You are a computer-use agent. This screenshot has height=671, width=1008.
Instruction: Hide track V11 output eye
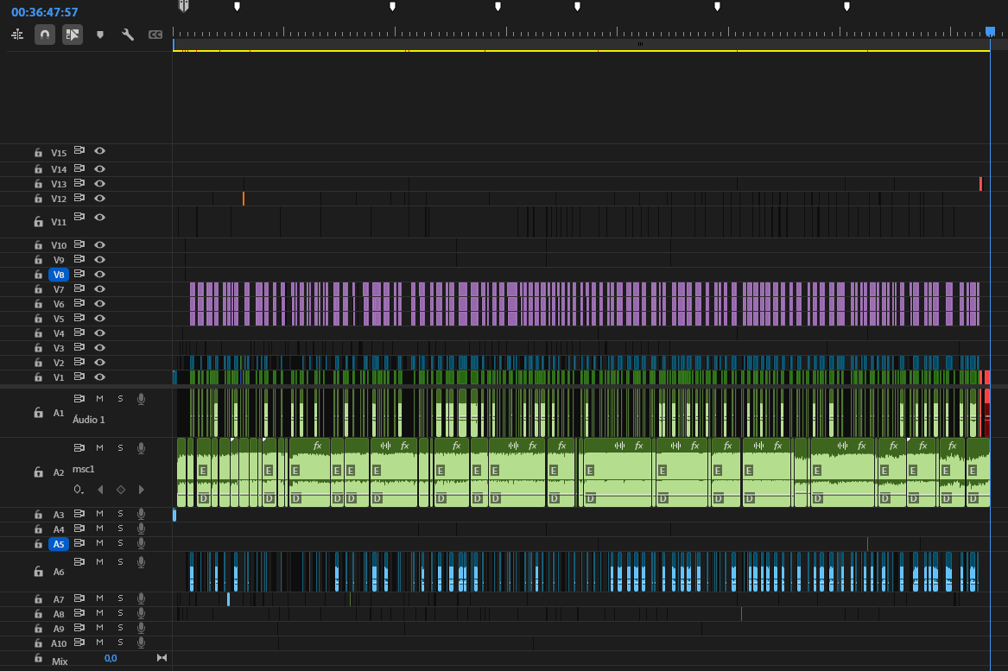coord(99,218)
